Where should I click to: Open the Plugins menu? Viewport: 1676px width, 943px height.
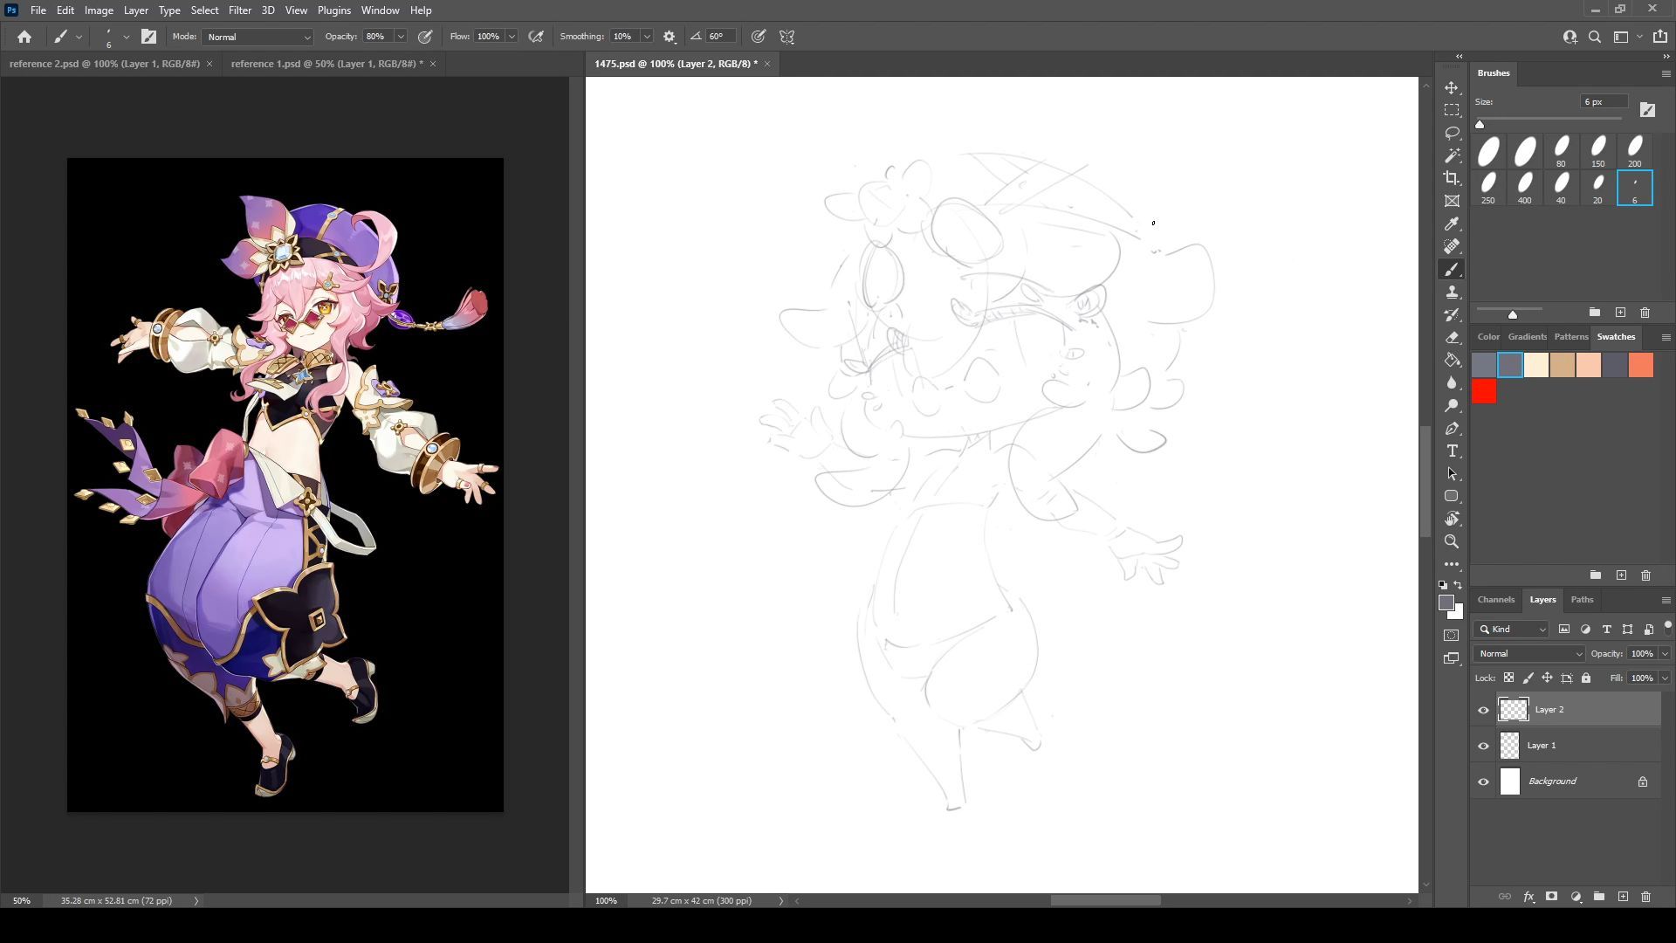tap(333, 10)
